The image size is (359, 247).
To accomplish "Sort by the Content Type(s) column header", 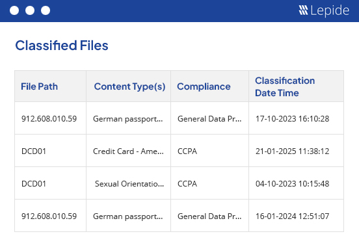I will click(129, 86).
